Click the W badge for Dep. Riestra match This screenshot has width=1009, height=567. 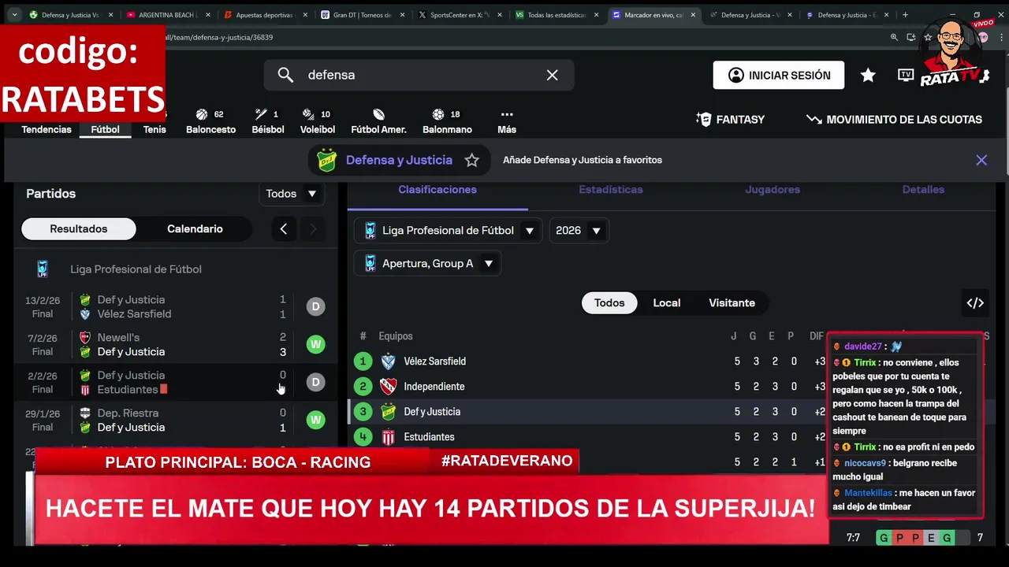[x=315, y=420]
